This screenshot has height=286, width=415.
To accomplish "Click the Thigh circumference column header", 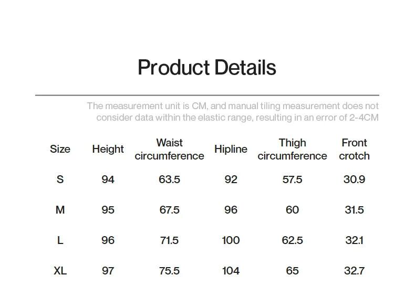I will (292, 149).
